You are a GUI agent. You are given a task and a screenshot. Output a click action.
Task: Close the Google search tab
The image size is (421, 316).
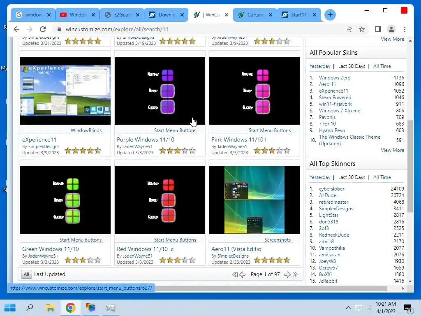(x=49, y=15)
